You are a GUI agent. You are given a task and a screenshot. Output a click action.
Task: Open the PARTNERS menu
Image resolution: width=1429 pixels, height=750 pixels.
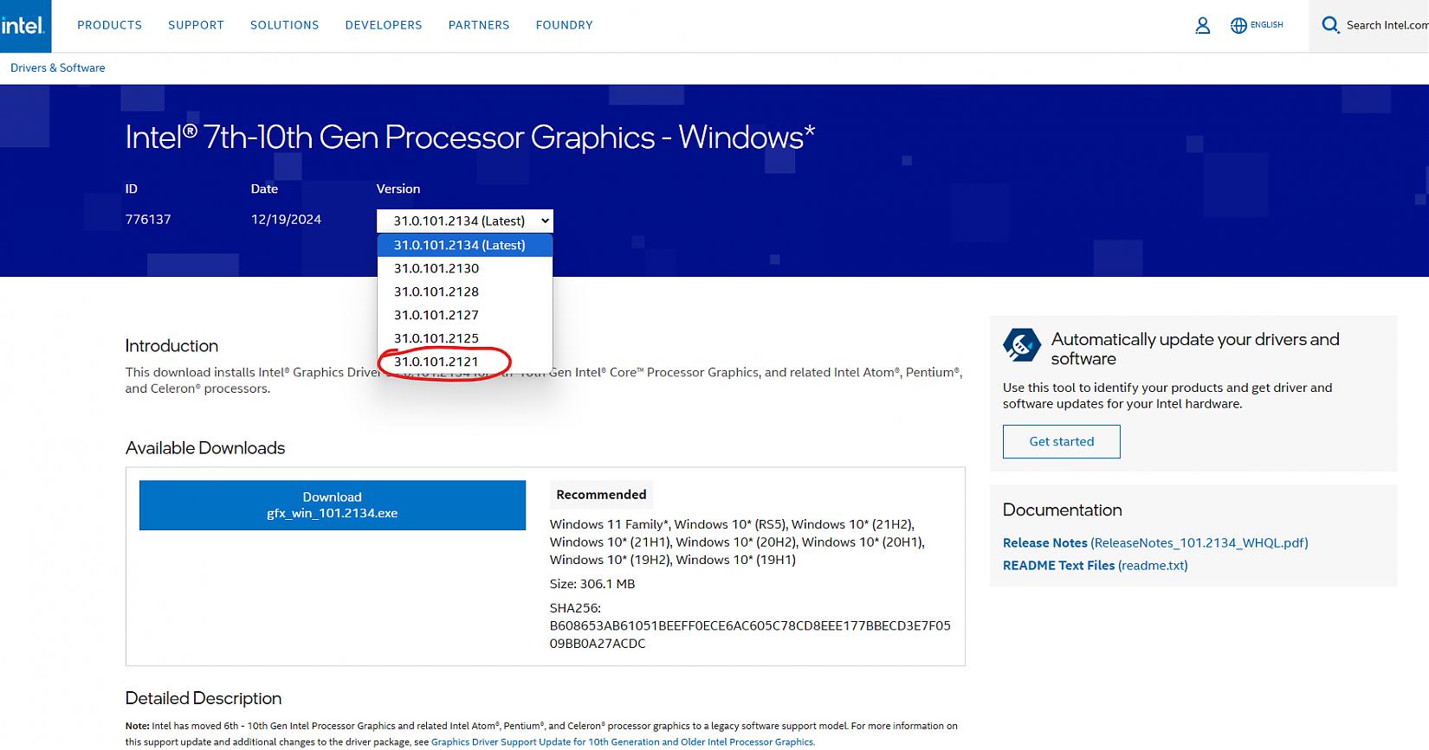(x=479, y=25)
